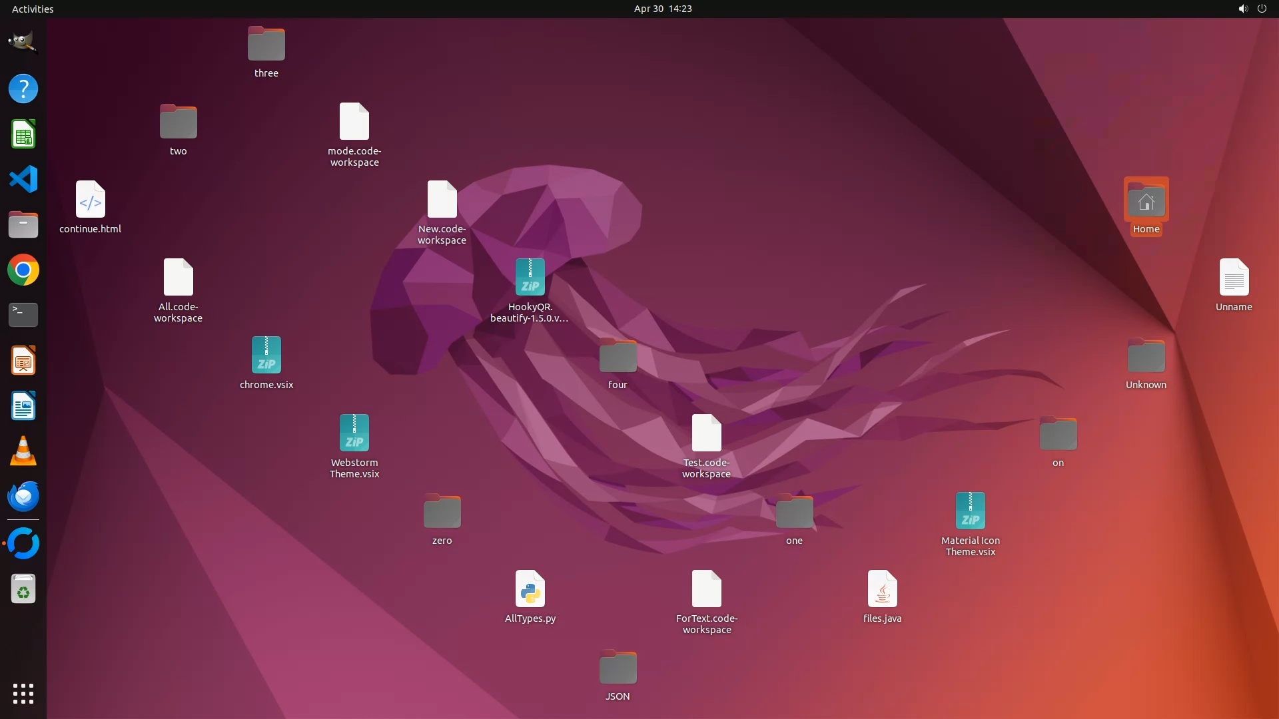Open the system menu via power icon
This screenshot has width=1279, height=719.
tap(1261, 9)
